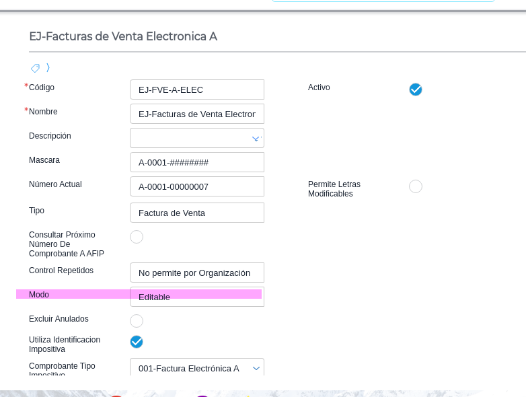Toggle the Activo checkbox
Image resolution: width=526 pixels, height=397 pixels.
(416, 89)
